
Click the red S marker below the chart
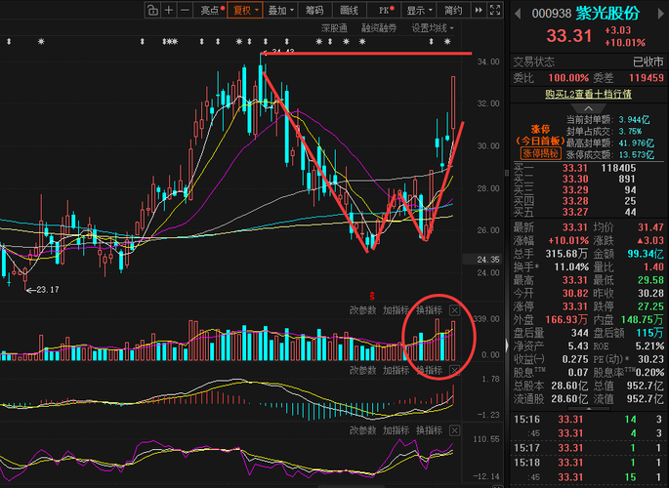click(372, 296)
